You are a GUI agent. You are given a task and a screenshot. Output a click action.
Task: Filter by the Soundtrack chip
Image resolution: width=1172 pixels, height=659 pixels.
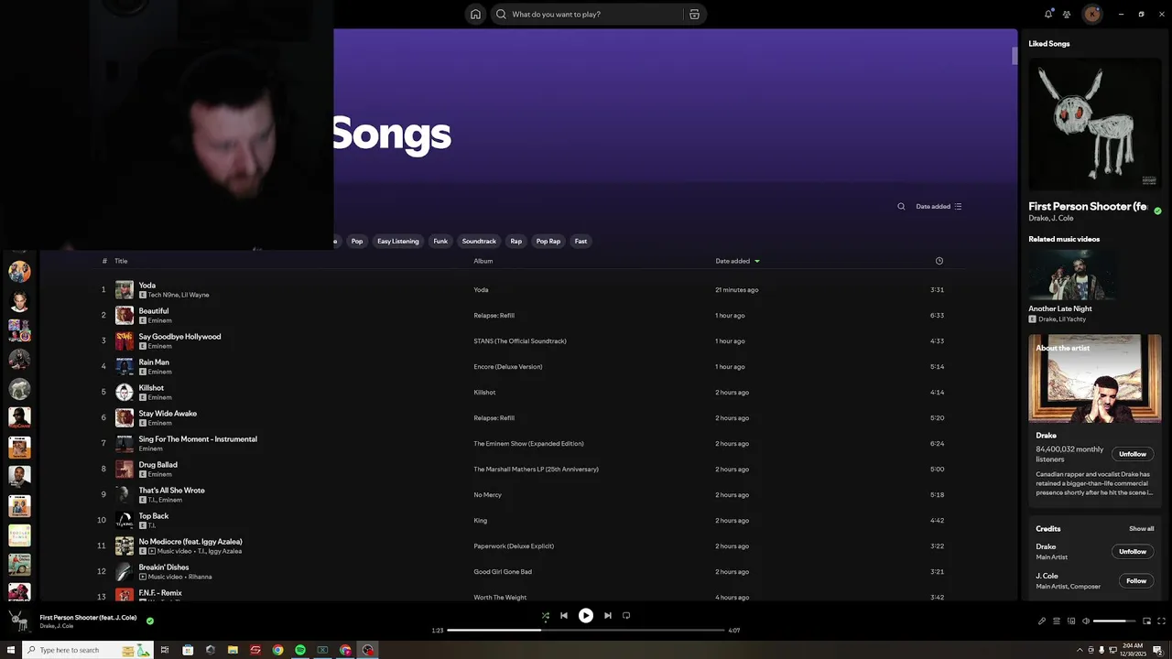point(479,241)
